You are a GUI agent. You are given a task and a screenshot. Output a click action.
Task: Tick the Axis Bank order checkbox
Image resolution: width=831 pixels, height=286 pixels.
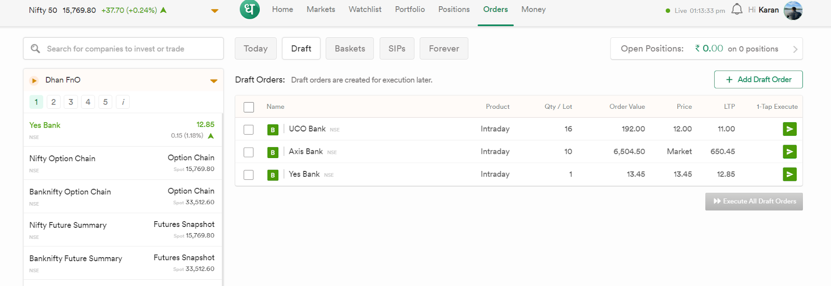[249, 152]
